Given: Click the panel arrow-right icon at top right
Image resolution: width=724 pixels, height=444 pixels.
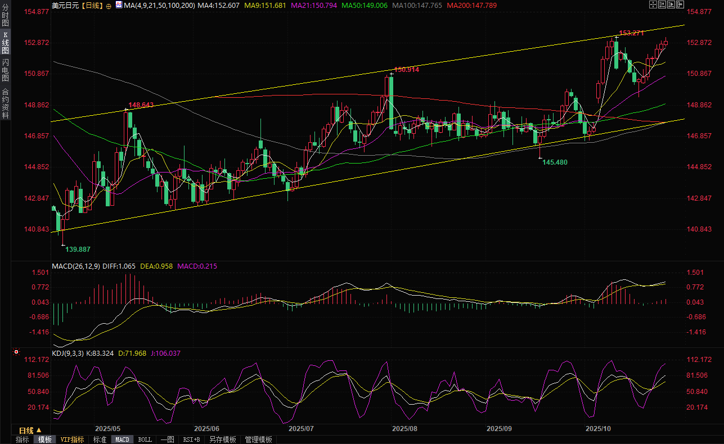Looking at the screenshot, I should pos(681,5).
